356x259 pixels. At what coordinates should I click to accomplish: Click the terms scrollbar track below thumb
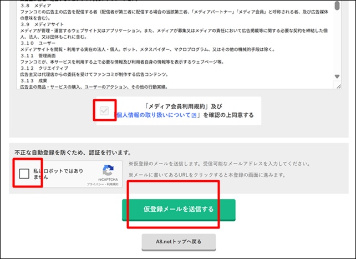coord(338,44)
